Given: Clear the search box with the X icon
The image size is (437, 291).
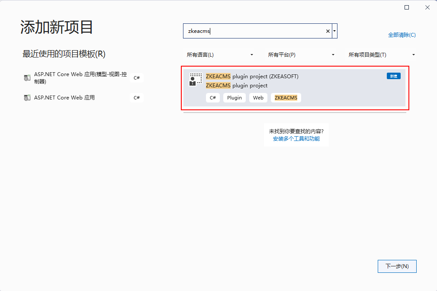Looking at the screenshot, I should pos(328,31).
